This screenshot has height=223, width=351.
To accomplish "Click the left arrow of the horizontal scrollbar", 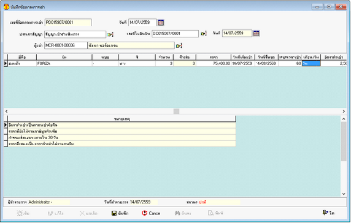I will [x=6, y=112].
